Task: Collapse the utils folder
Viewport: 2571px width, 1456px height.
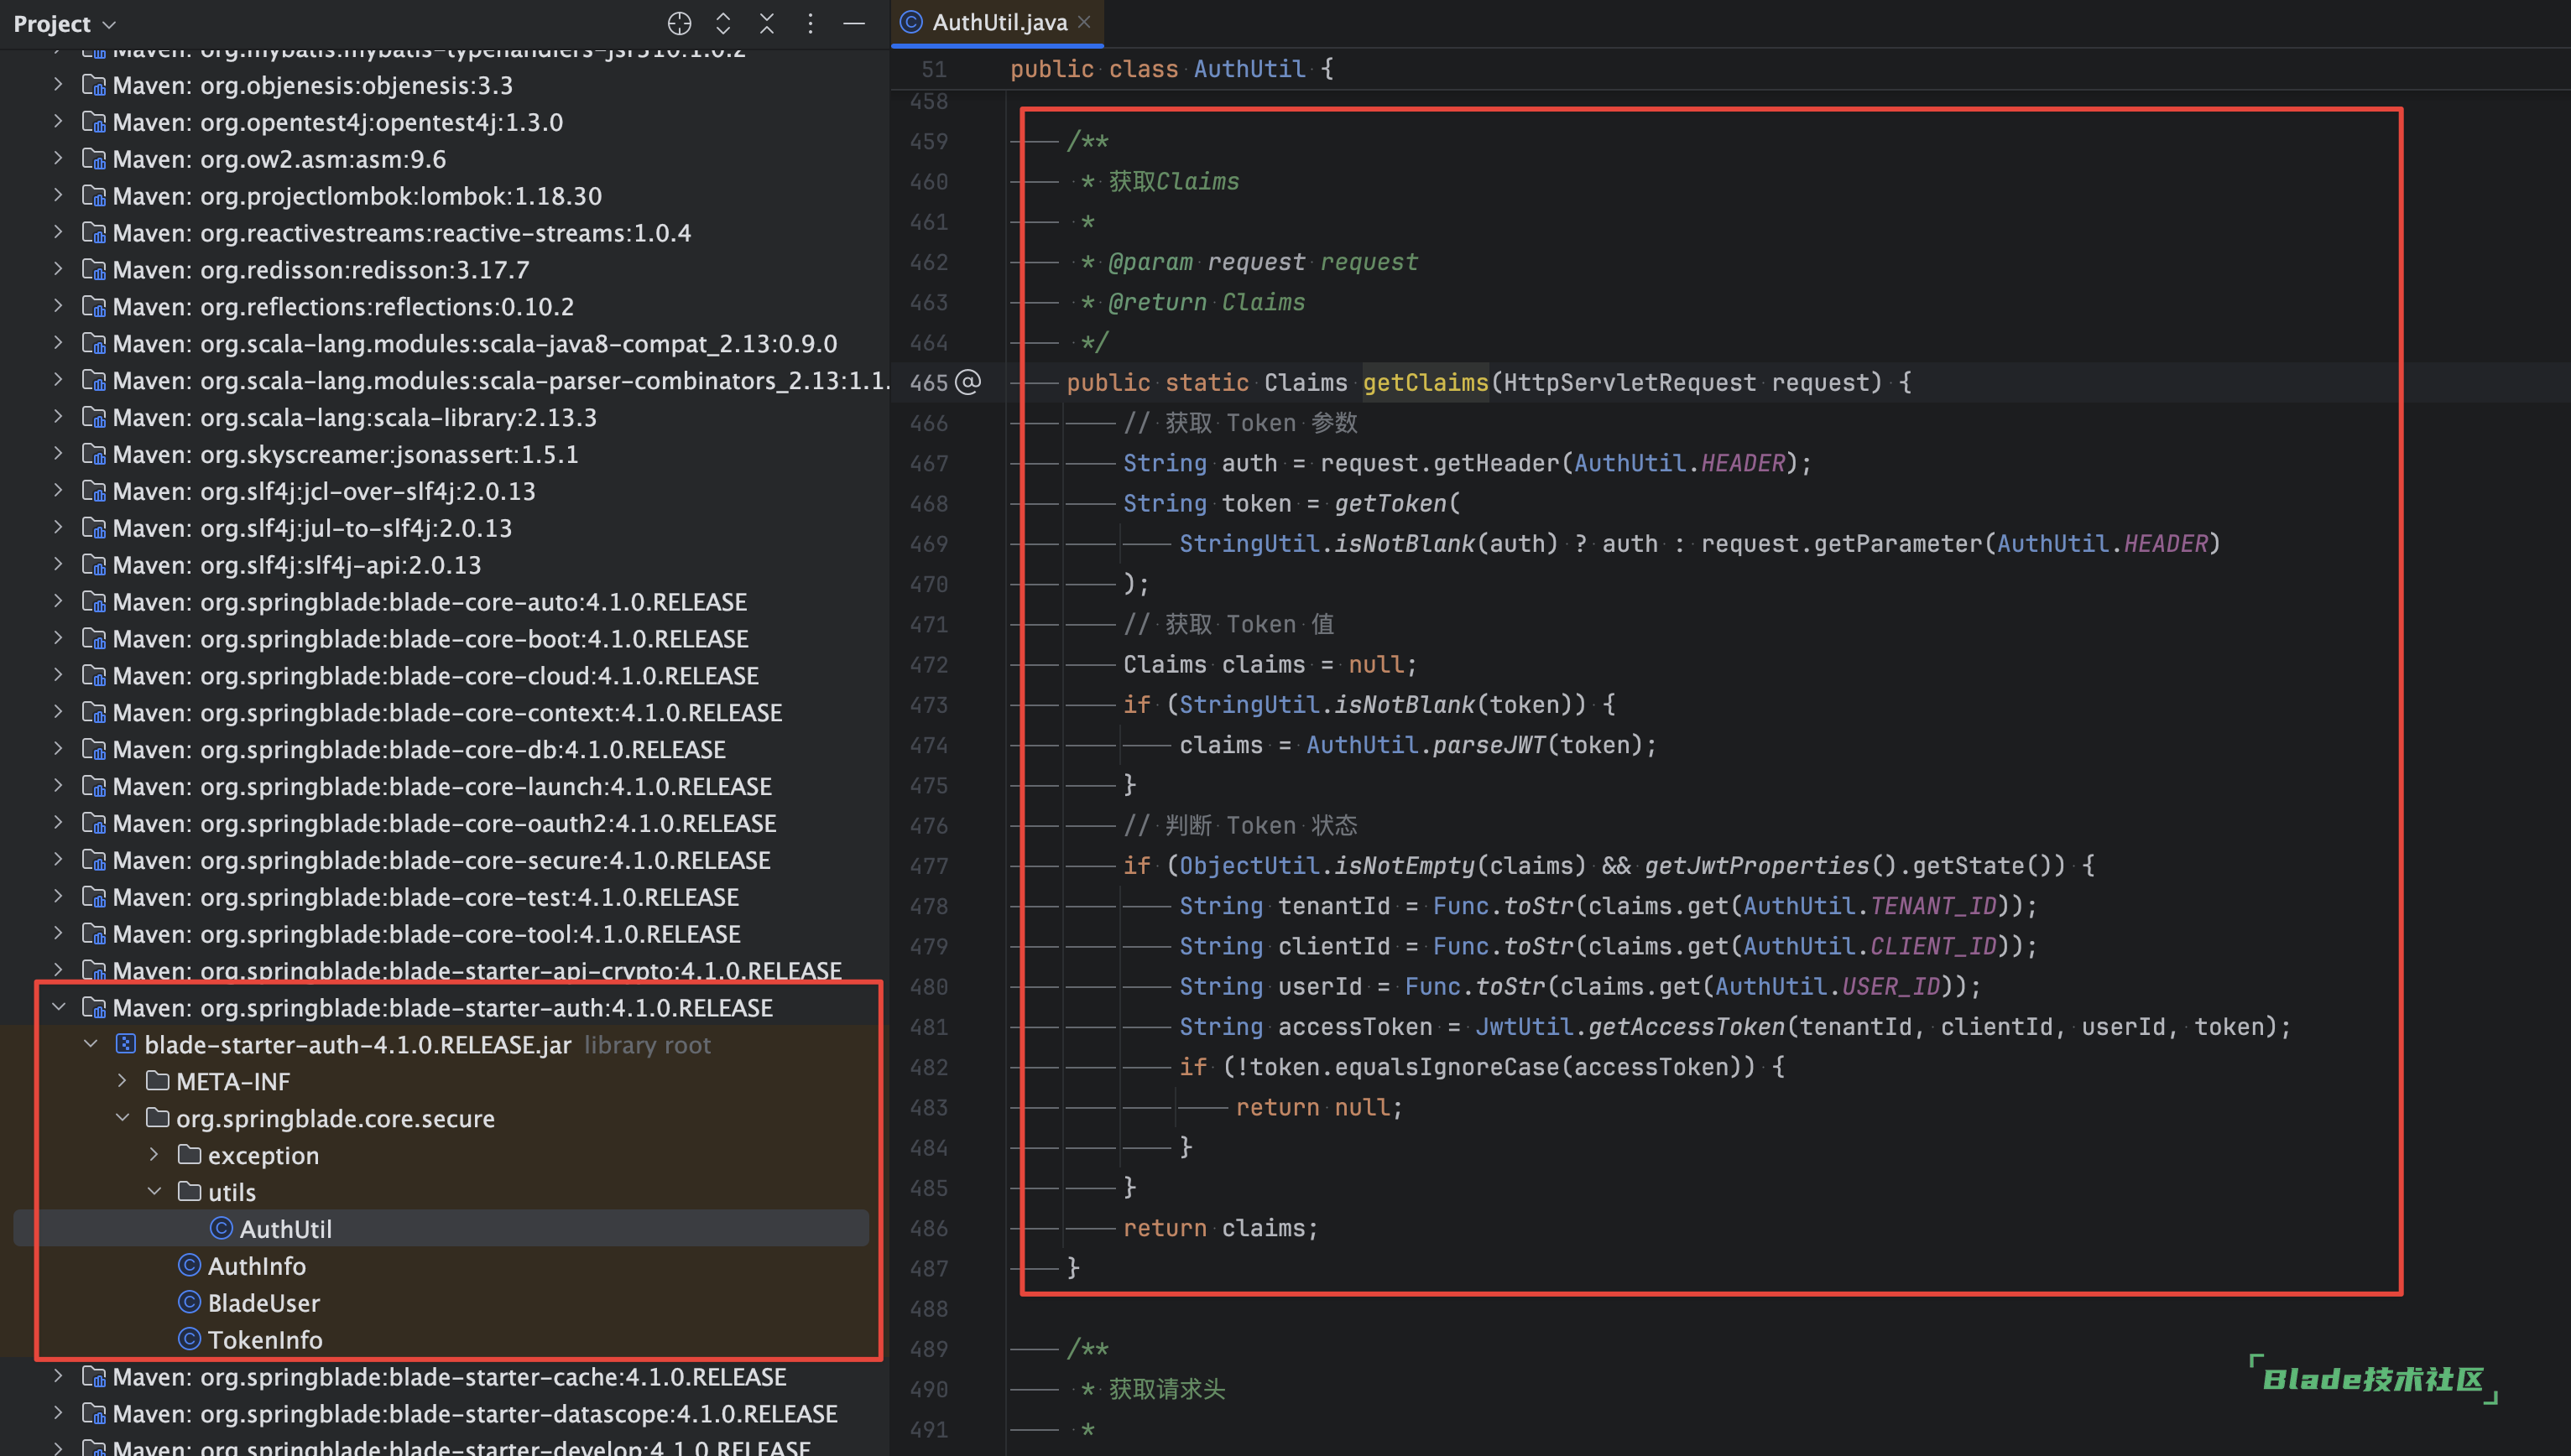Action: click(154, 1192)
